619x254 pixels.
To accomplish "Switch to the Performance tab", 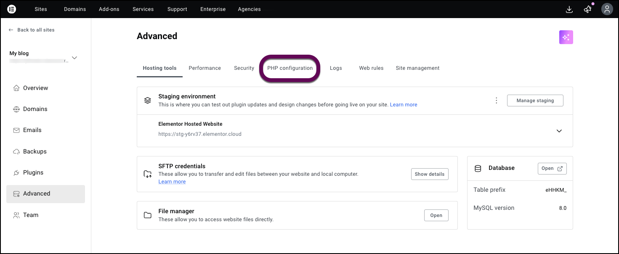I will pos(205,68).
